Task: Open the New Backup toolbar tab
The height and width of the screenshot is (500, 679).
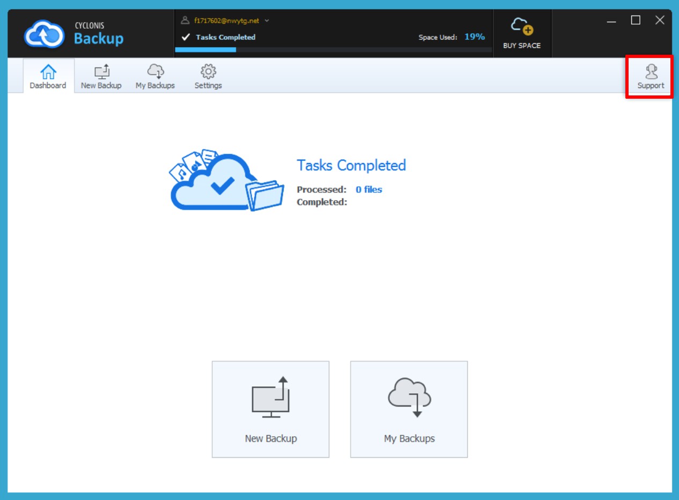Action: tap(101, 76)
